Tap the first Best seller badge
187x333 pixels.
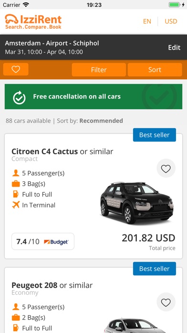[155, 135]
